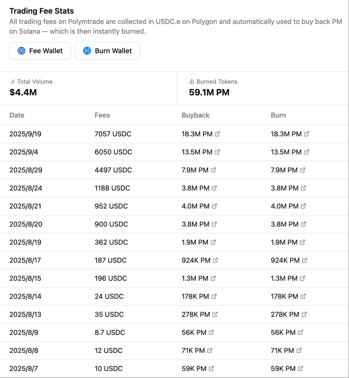Click the 56K PM buyback link

click(194, 332)
